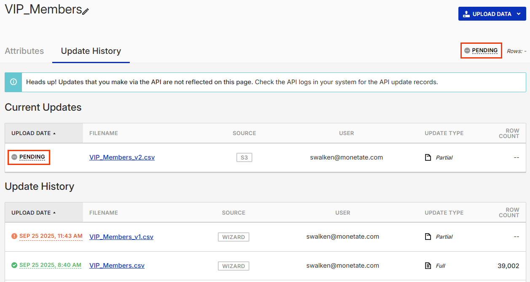Click the green success check beside 8:40 AM upload
The image size is (530, 282).
pos(14,265)
